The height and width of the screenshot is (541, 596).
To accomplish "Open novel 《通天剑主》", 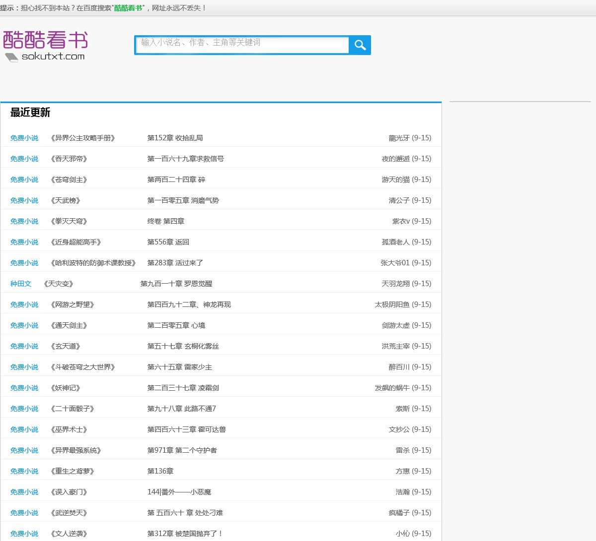I will (69, 325).
